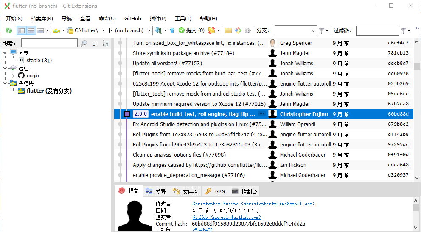Click the push up-arrow icon
Viewport: 421px width, 232px height.
[172, 30]
